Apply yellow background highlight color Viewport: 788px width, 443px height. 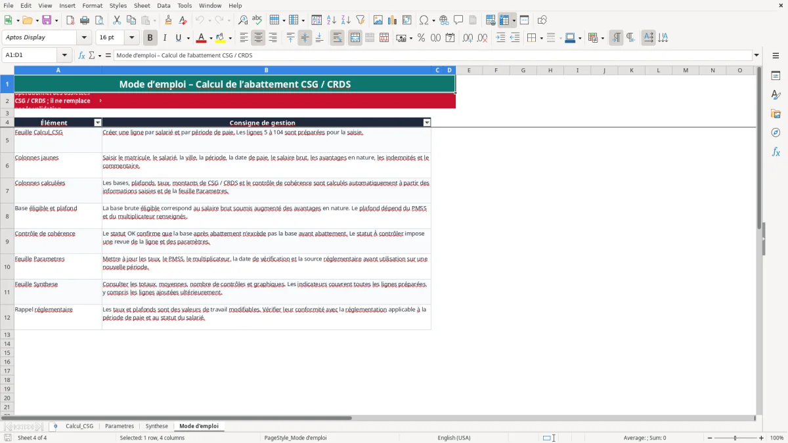(x=221, y=38)
